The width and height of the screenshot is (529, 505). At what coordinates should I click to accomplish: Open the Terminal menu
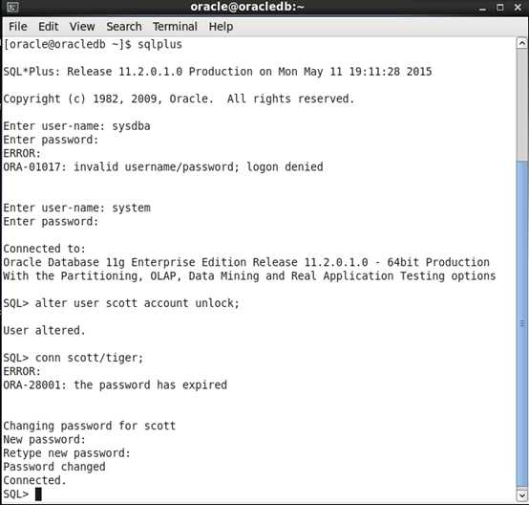[175, 27]
